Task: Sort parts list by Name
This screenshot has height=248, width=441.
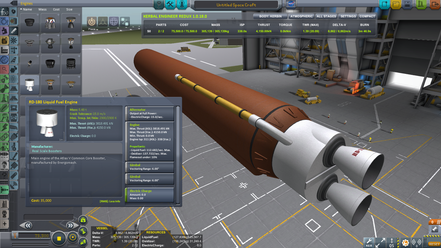Action: click(x=27, y=9)
